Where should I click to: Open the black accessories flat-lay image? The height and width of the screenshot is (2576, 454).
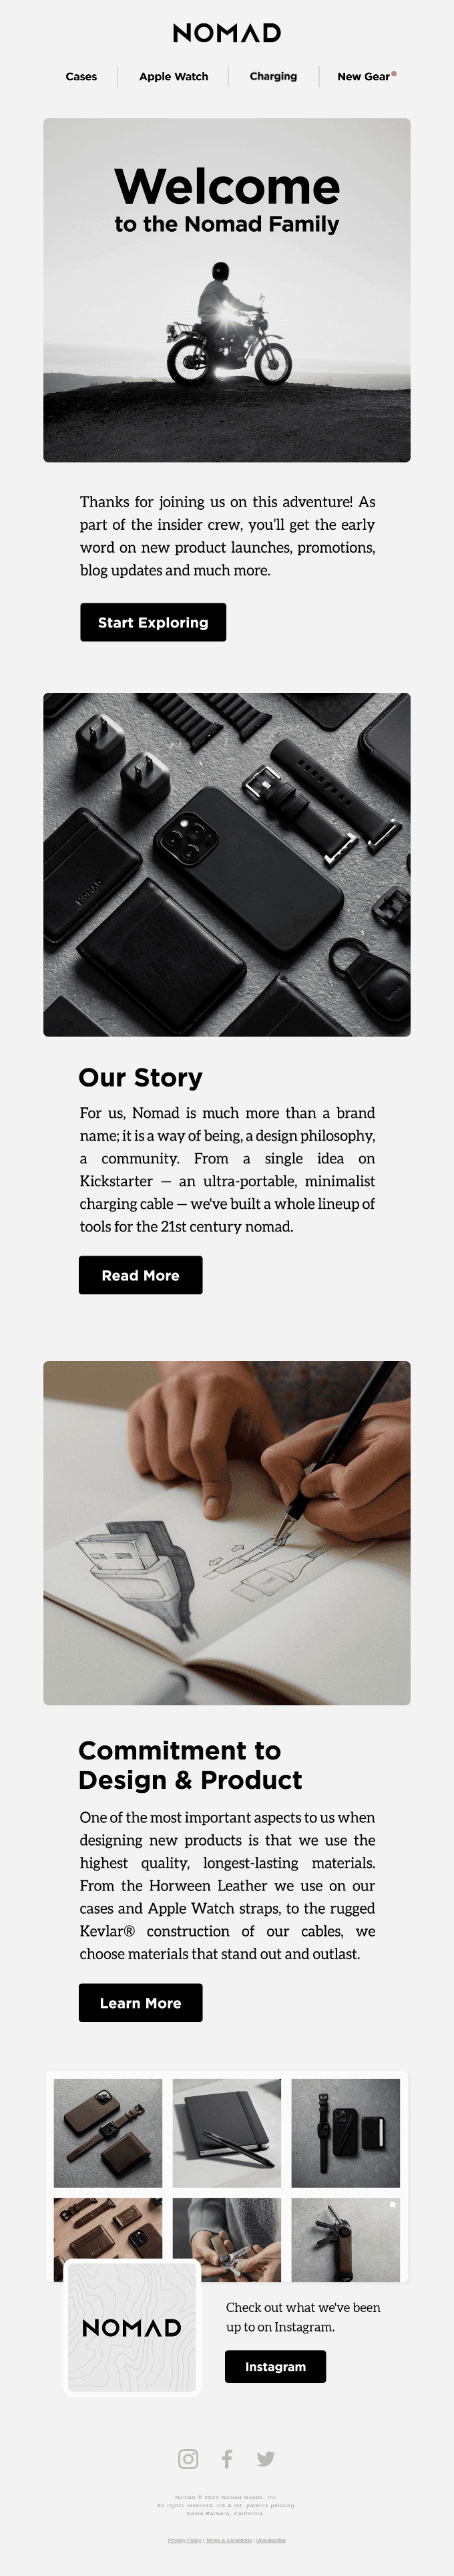click(x=227, y=864)
